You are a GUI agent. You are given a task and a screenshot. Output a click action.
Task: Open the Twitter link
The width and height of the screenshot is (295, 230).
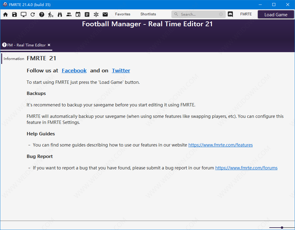[x=121, y=71]
